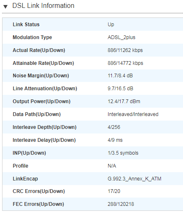183x215 pixels.
Task: Select the Interleaved/Interleaved data path value
Action: (133, 114)
